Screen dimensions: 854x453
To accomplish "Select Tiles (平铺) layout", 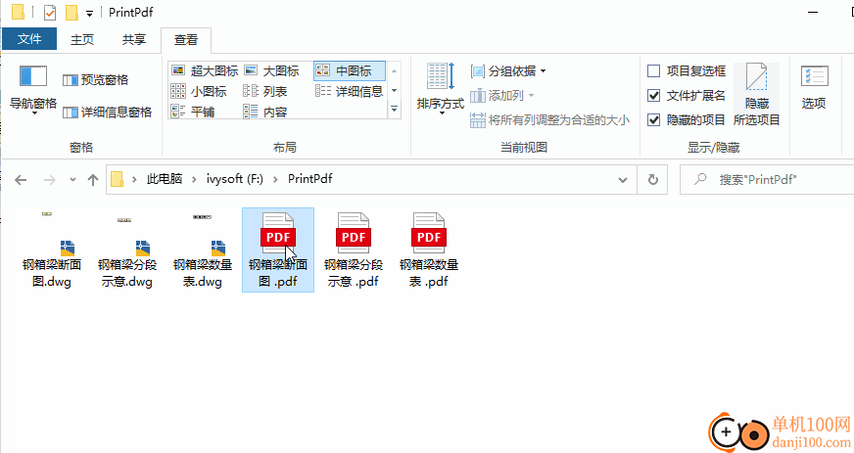I will (193, 112).
